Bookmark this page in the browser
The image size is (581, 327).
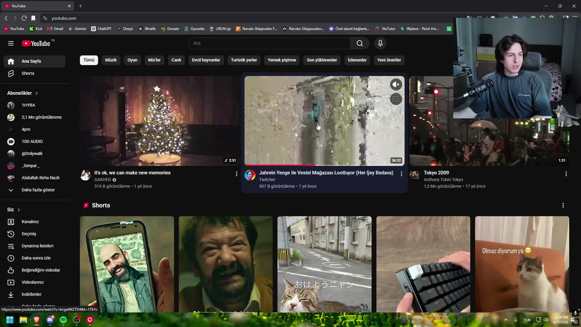(x=33, y=18)
